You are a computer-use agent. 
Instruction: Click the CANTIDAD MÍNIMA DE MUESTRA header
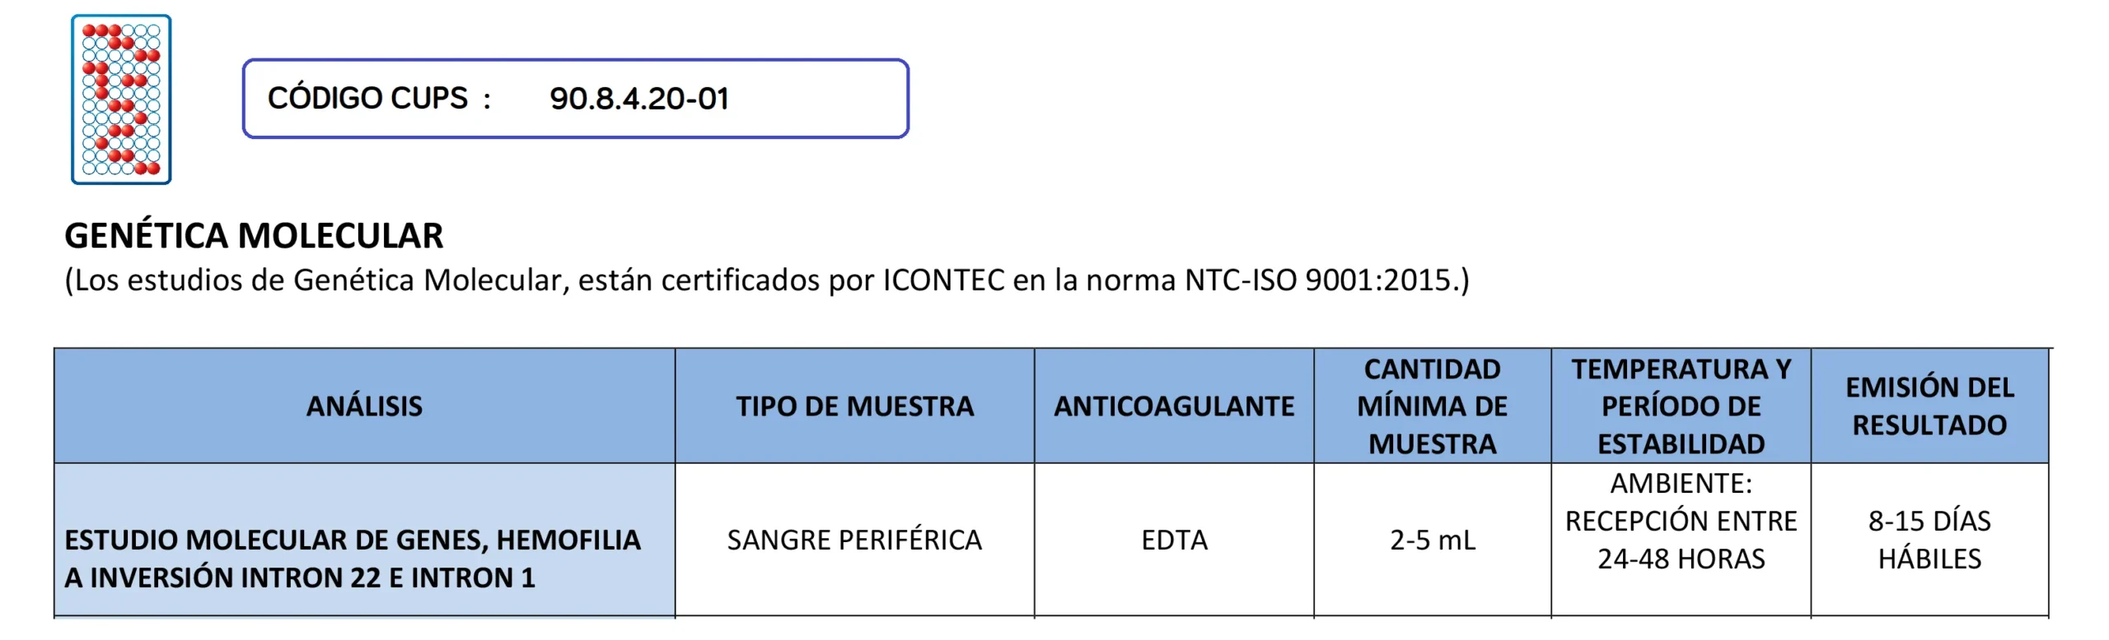pos(1432,406)
